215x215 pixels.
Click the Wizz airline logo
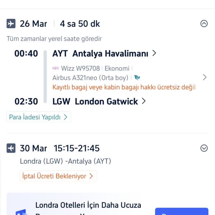point(55,68)
